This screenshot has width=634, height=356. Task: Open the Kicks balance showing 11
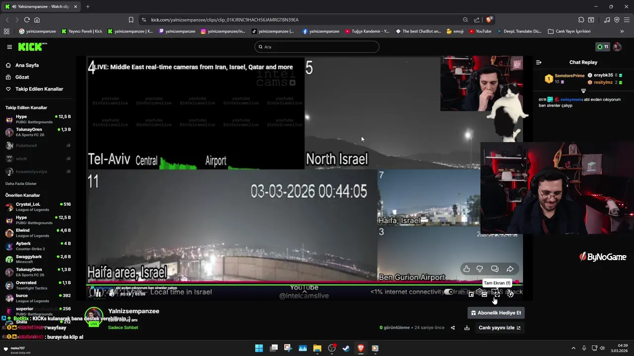(x=602, y=47)
